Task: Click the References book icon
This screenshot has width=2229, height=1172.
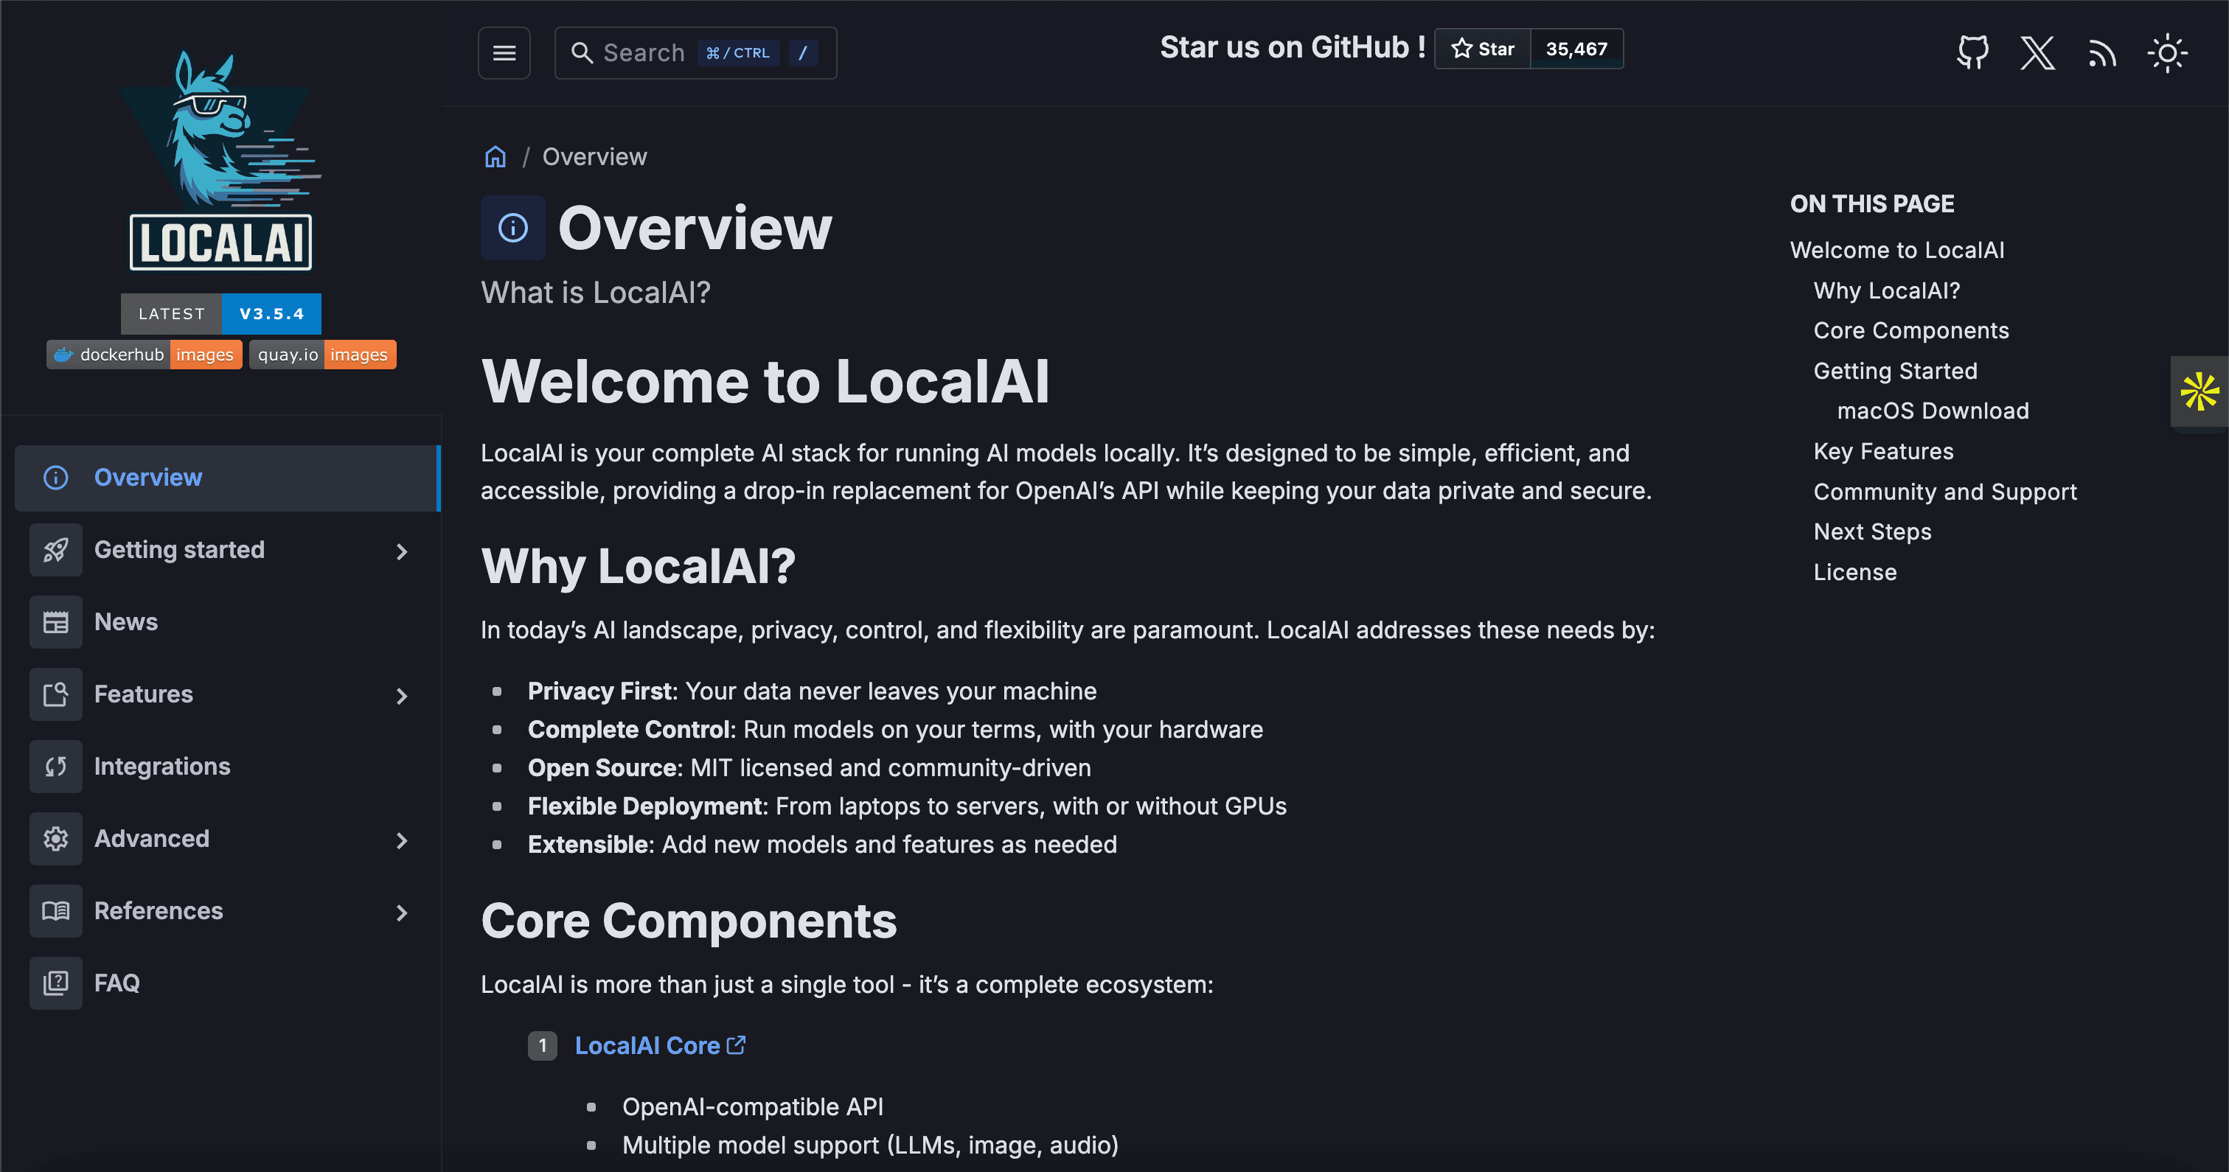Action: pos(55,911)
